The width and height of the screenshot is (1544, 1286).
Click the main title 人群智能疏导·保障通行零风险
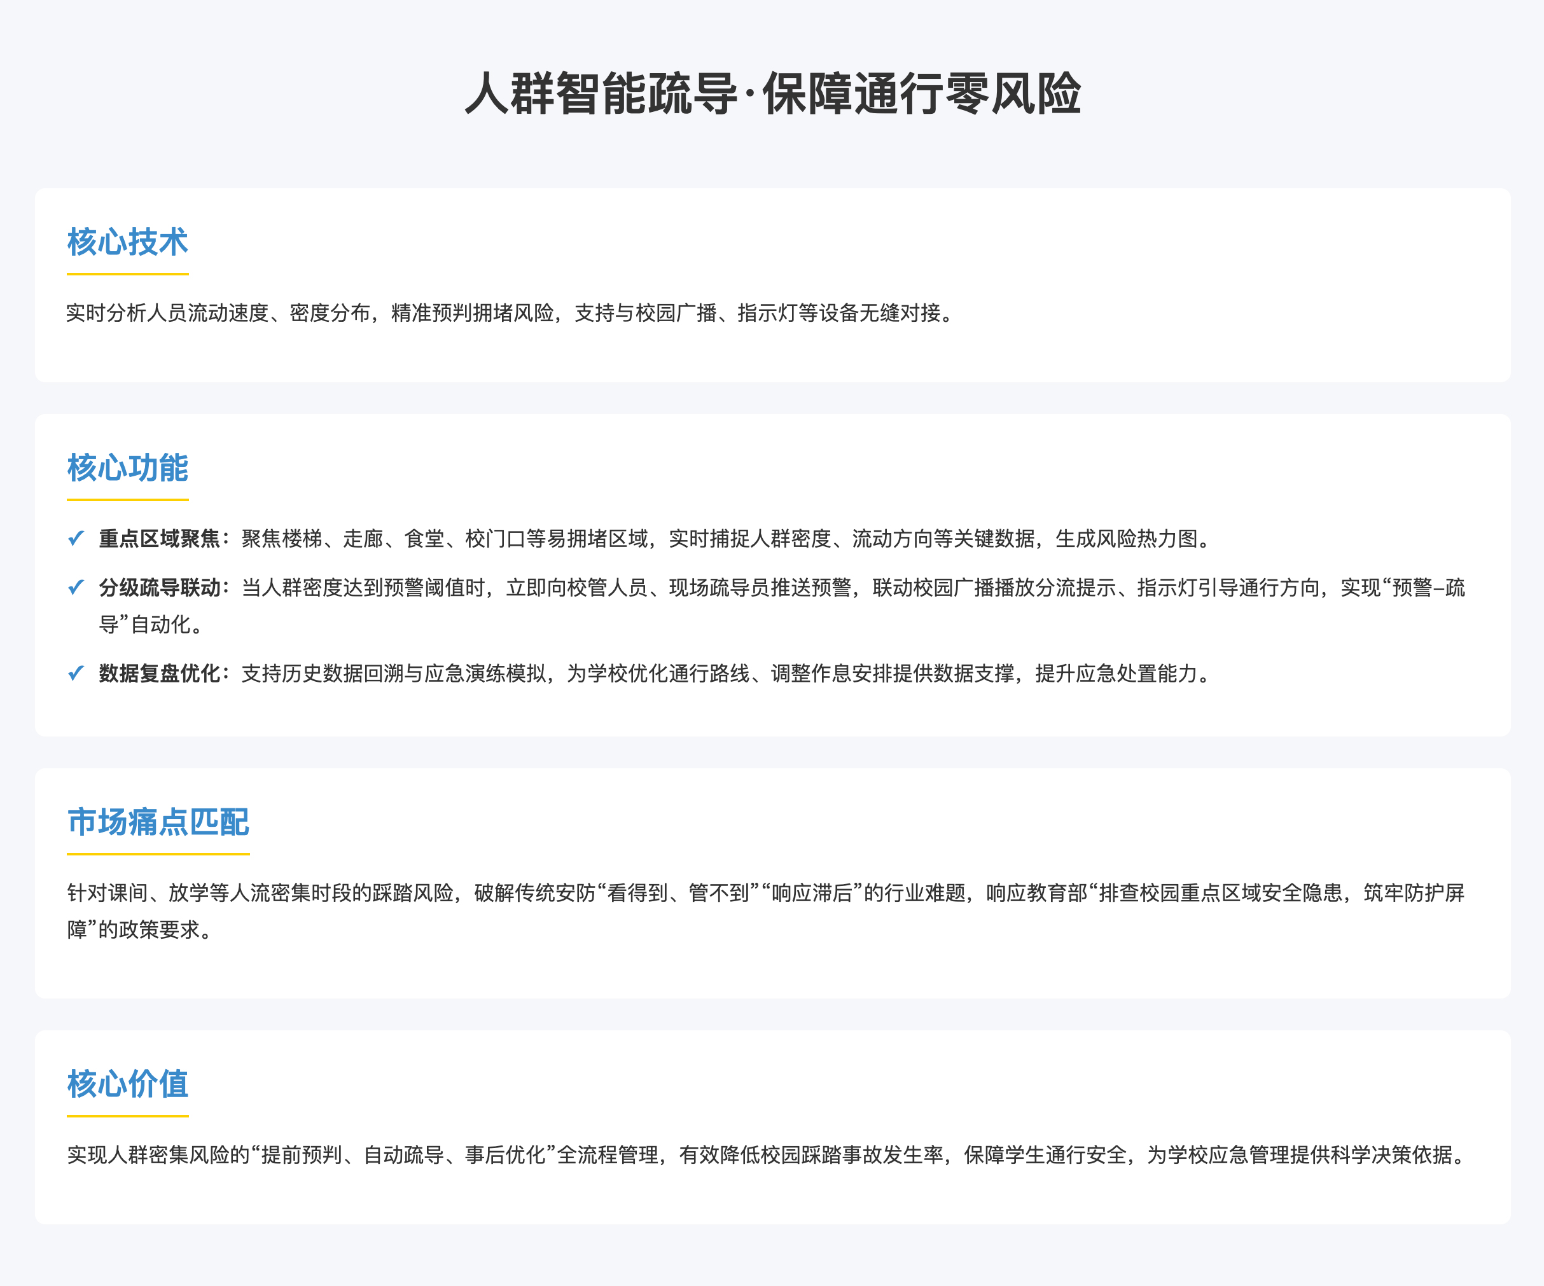772,94
